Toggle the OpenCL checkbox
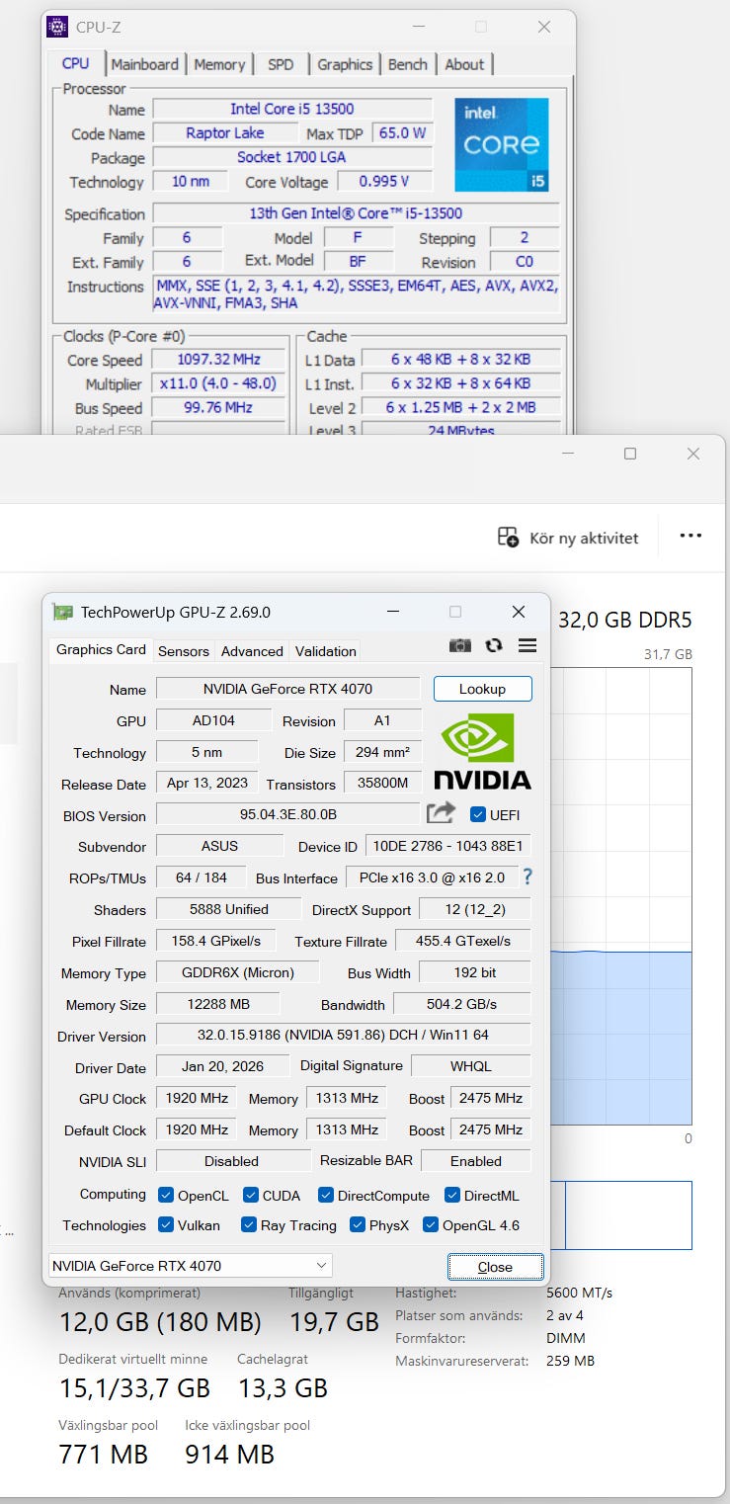The width and height of the screenshot is (730, 1504). click(x=166, y=1195)
